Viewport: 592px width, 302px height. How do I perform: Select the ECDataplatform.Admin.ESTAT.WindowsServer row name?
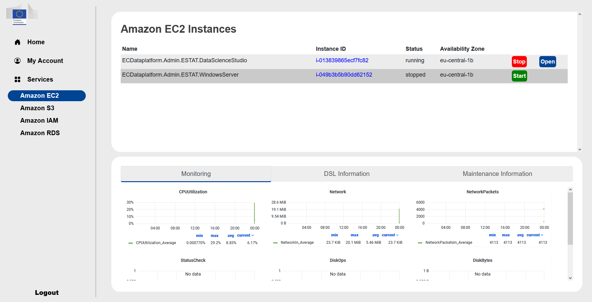[x=180, y=75]
